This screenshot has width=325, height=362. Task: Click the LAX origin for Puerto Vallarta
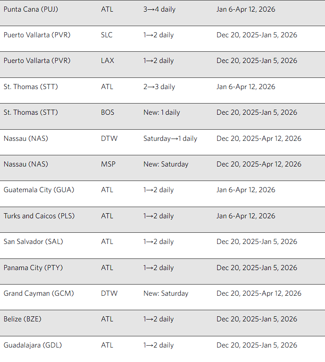tap(107, 61)
